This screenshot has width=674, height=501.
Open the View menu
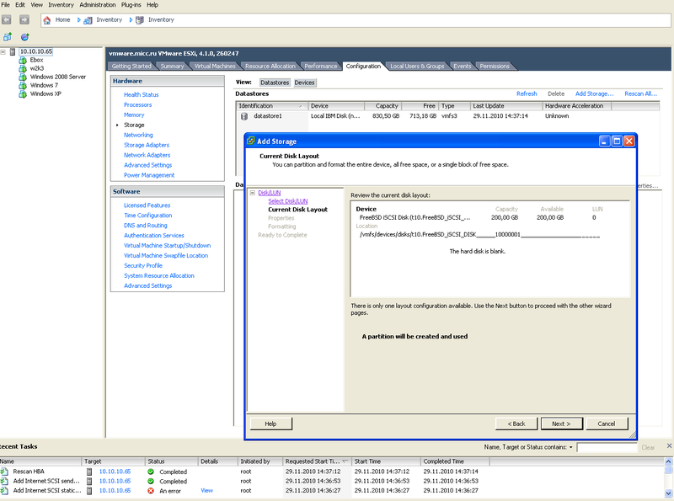37,5
